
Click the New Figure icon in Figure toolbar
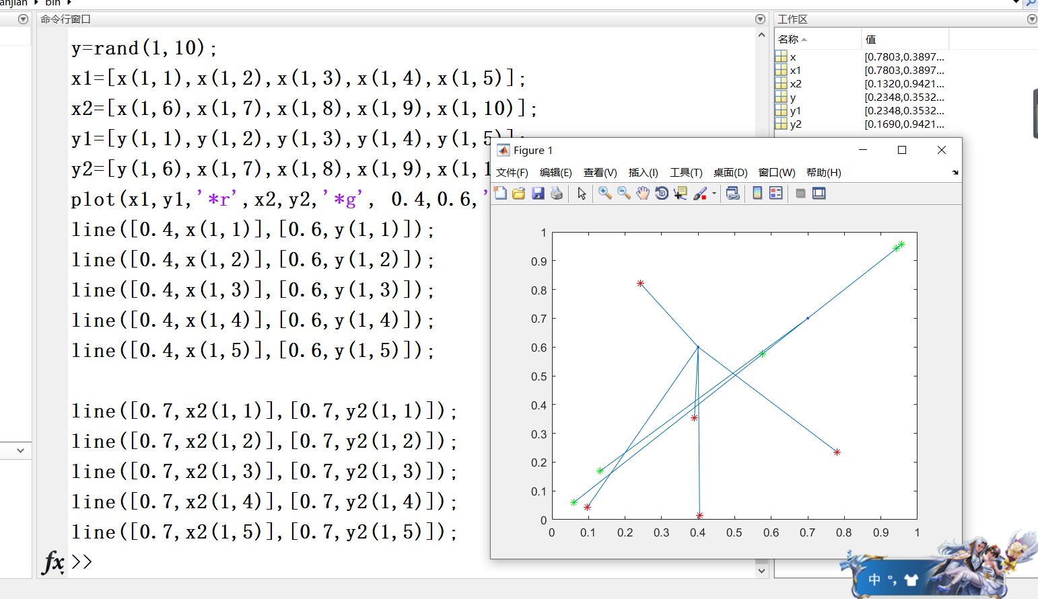click(x=500, y=194)
